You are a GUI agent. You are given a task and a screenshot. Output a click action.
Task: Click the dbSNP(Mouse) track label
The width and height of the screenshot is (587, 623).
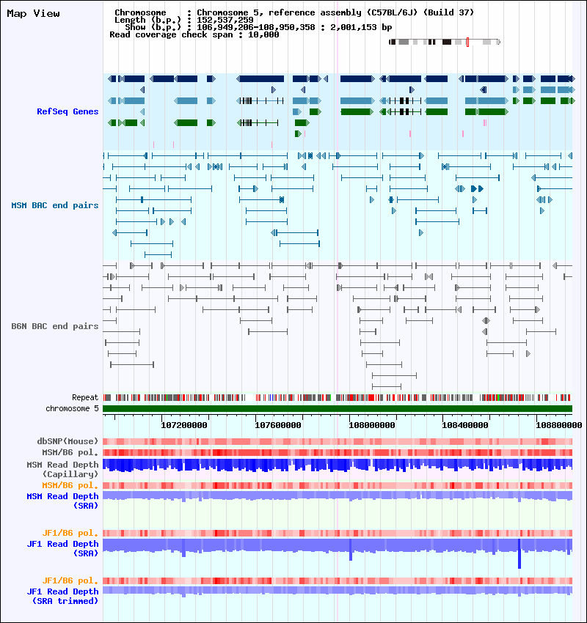click(x=68, y=441)
